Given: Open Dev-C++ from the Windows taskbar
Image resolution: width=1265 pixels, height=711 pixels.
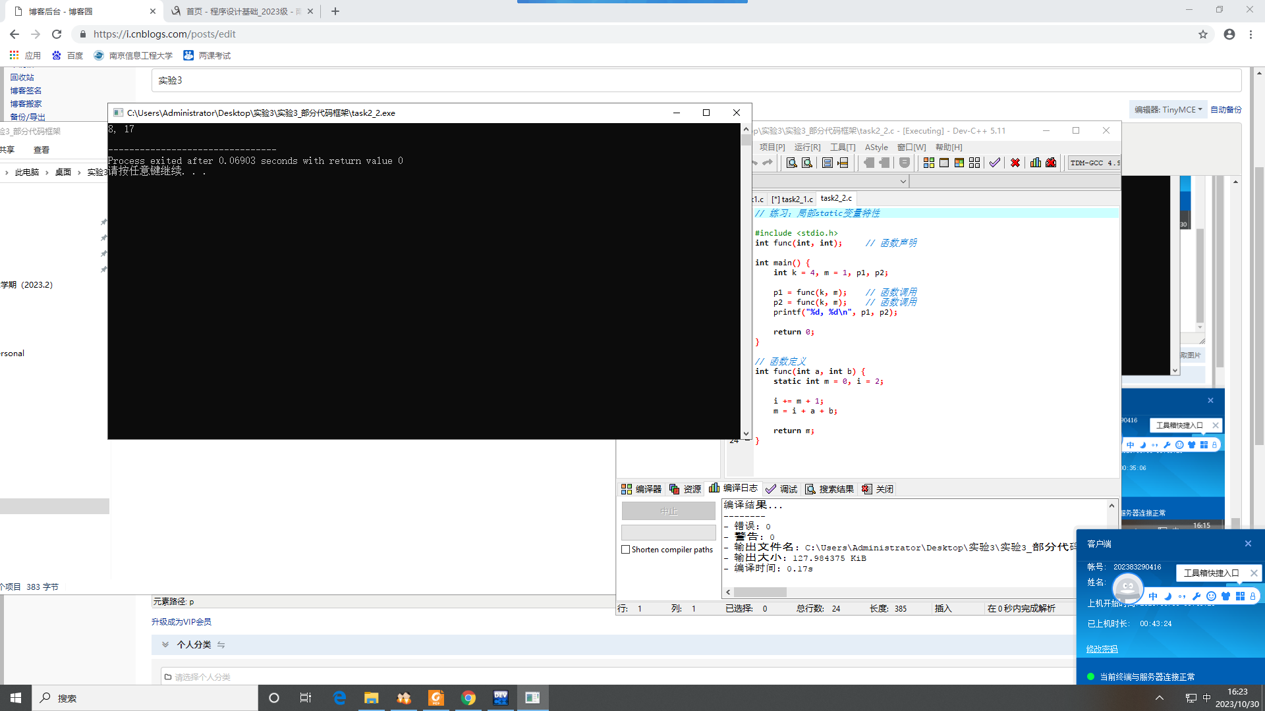Looking at the screenshot, I should pyautogui.click(x=501, y=698).
